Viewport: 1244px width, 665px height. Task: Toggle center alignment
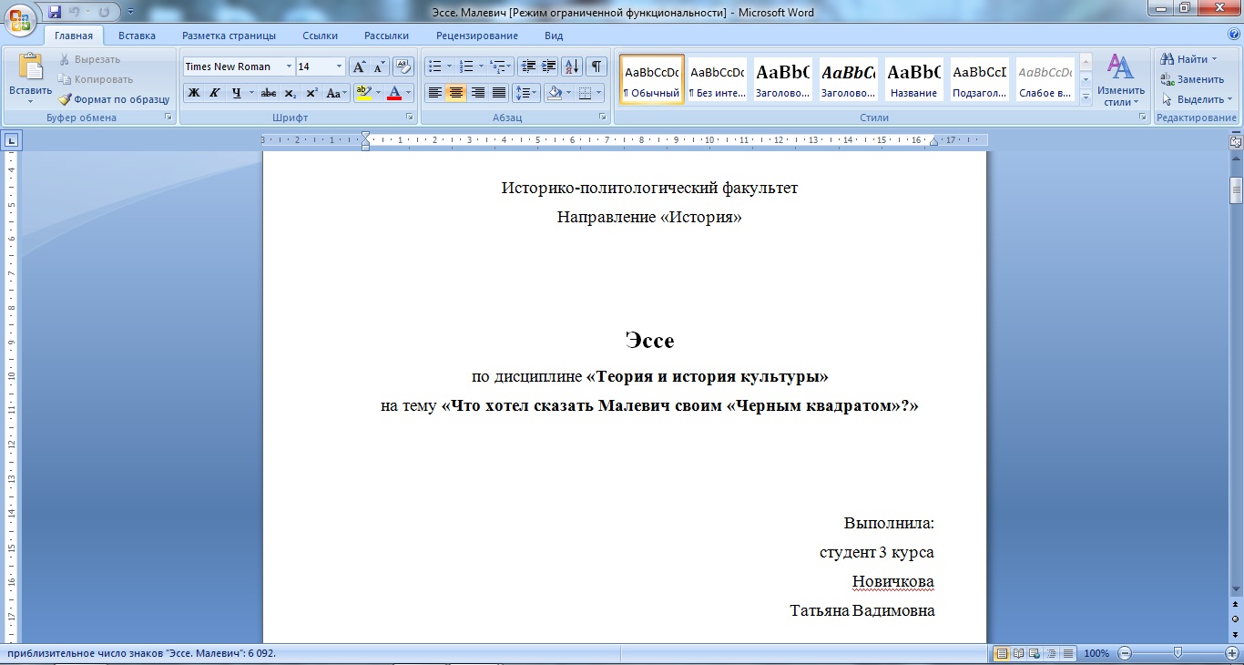coord(456,93)
